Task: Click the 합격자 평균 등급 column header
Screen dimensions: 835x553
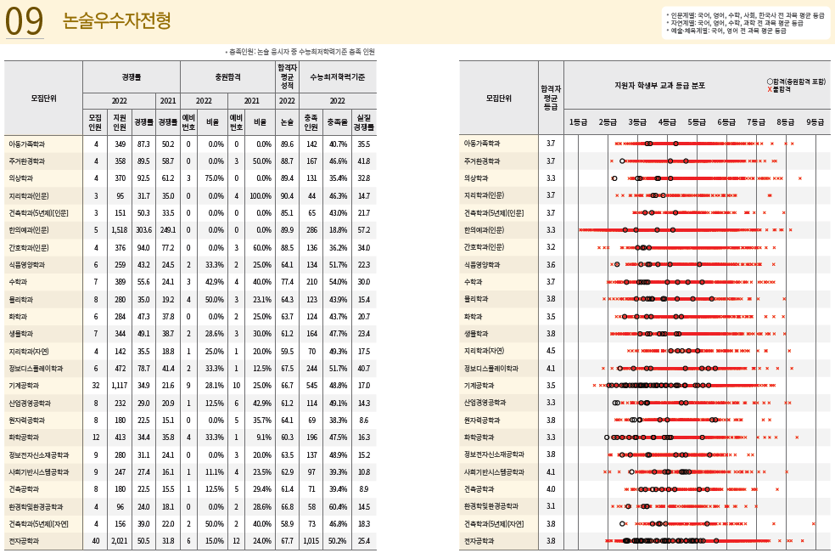Action: (551, 98)
